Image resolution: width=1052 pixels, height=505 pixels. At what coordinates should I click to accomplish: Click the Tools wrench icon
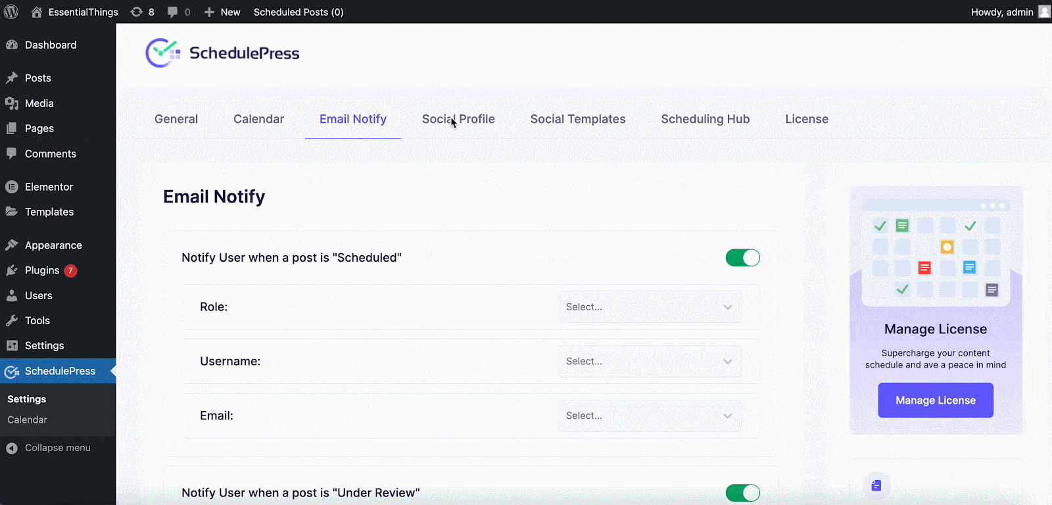[12, 320]
